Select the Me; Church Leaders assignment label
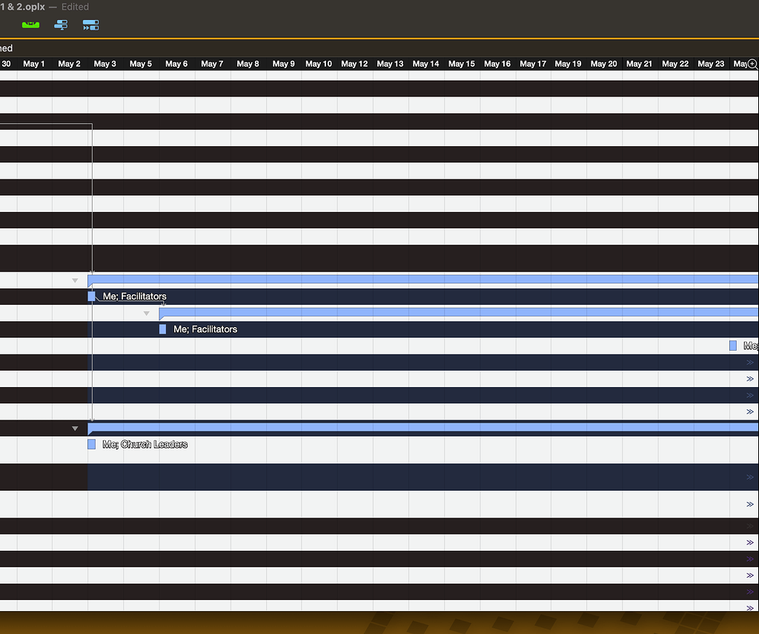Image resolution: width=759 pixels, height=634 pixels. click(146, 444)
